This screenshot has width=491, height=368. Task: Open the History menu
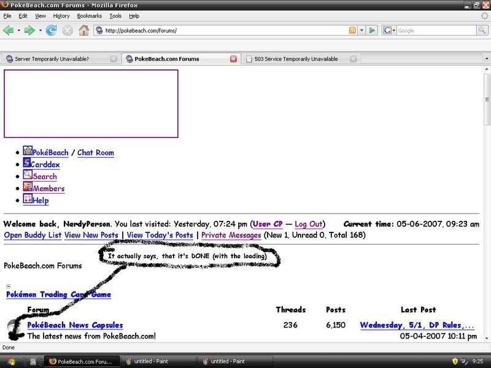coord(61,16)
